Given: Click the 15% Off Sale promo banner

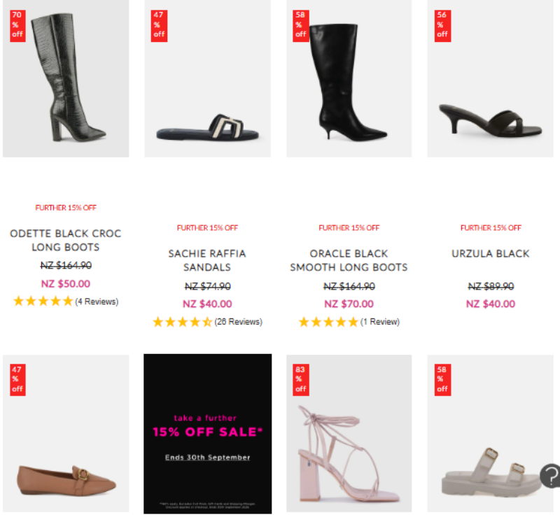Looking at the screenshot, I should (207, 434).
